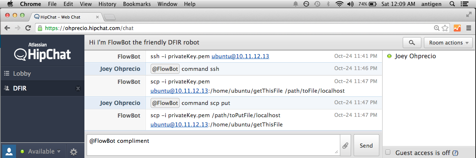Click the Oct-24 11:46 PM timestamp
476x158 pixels.
tap(356, 68)
